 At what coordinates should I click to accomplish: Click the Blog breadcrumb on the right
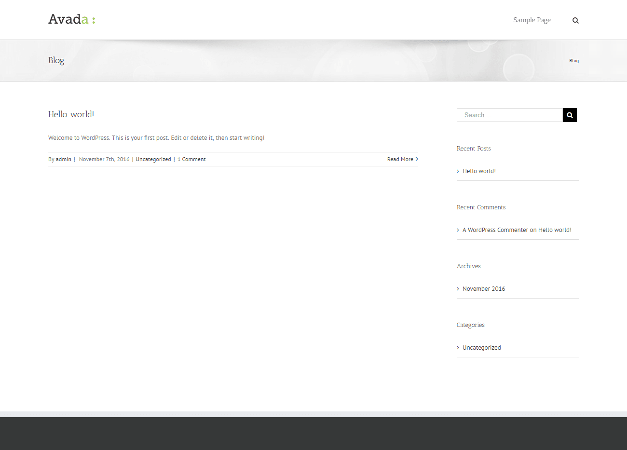point(574,61)
